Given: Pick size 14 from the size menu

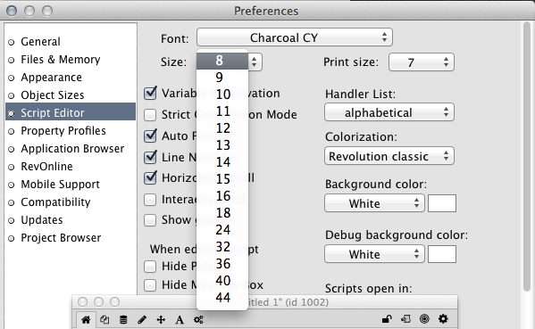Looking at the screenshot, I should coord(222,162).
